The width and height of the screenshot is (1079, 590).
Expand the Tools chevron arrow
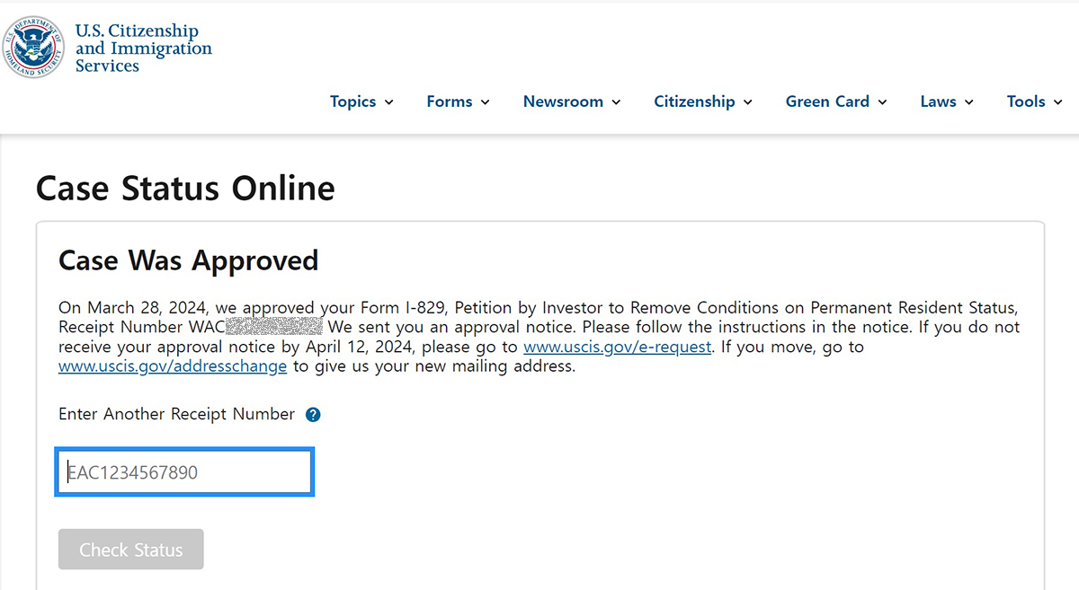click(x=1059, y=102)
